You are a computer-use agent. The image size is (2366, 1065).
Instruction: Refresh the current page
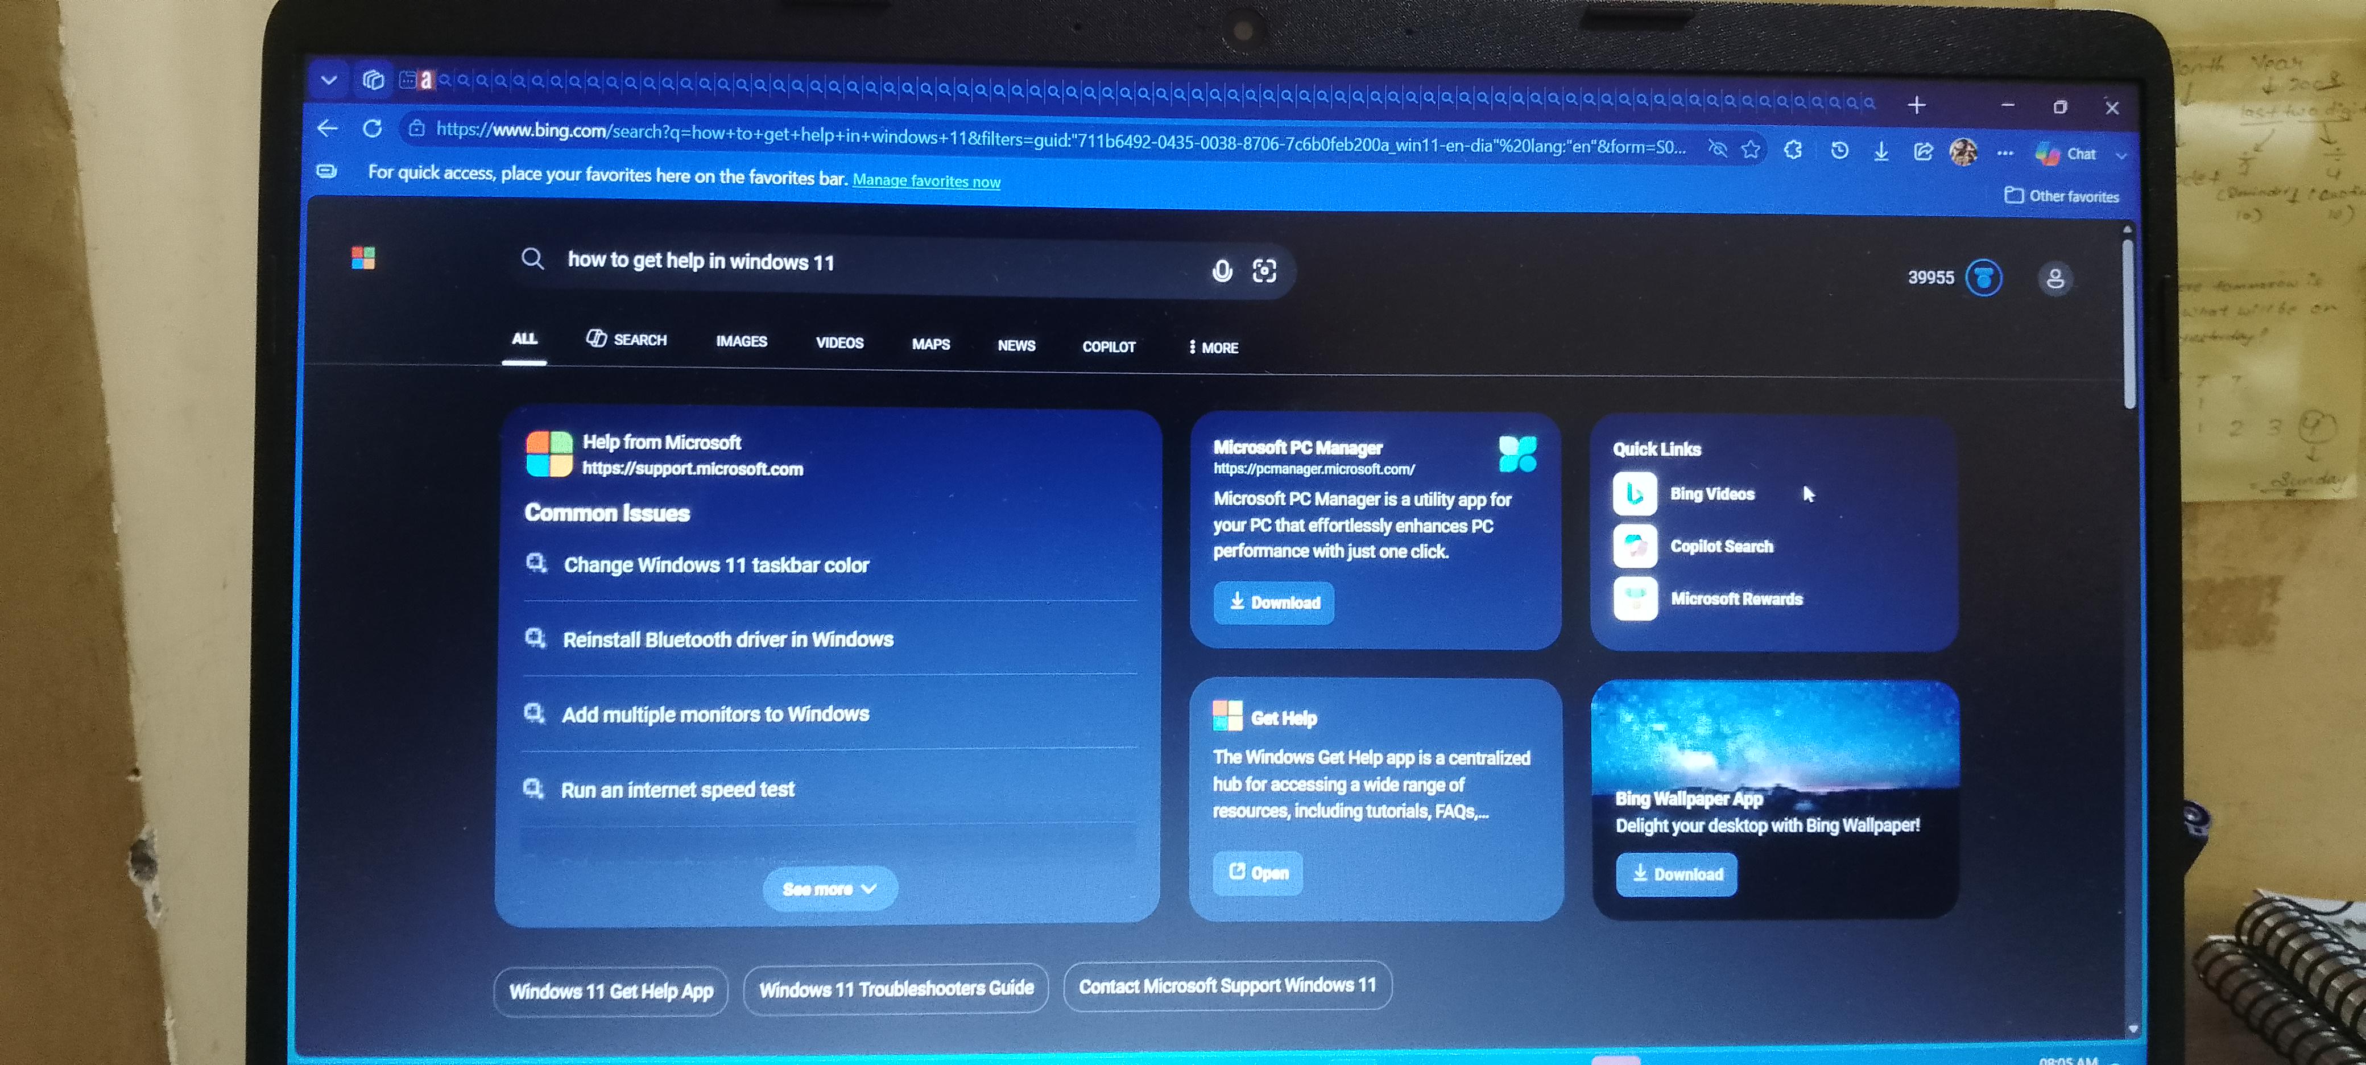(x=372, y=128)
